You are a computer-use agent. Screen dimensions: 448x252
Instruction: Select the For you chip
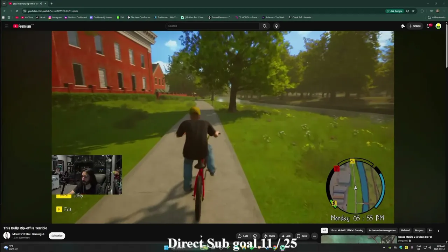point(419,230)
